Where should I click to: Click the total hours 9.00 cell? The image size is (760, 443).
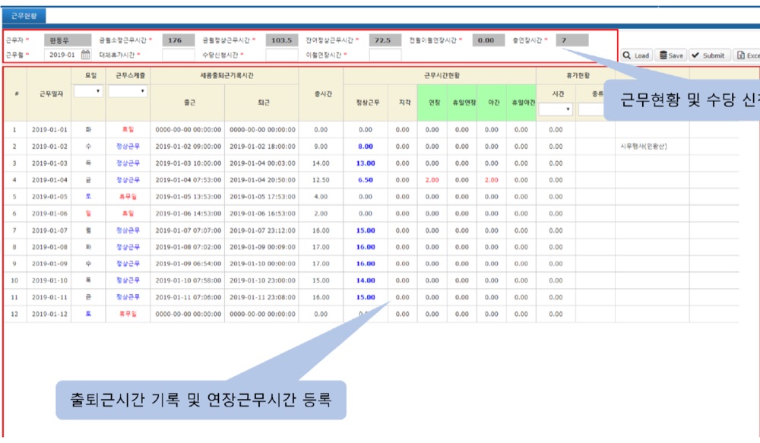click(x=321, y=147)
